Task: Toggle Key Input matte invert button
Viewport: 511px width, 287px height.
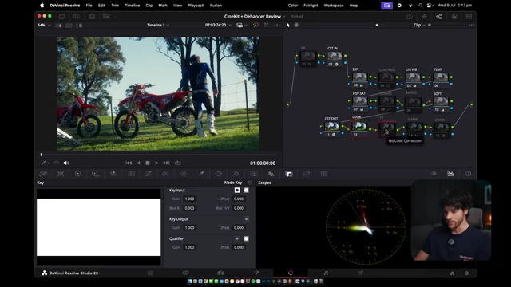Action: (237, 190)
